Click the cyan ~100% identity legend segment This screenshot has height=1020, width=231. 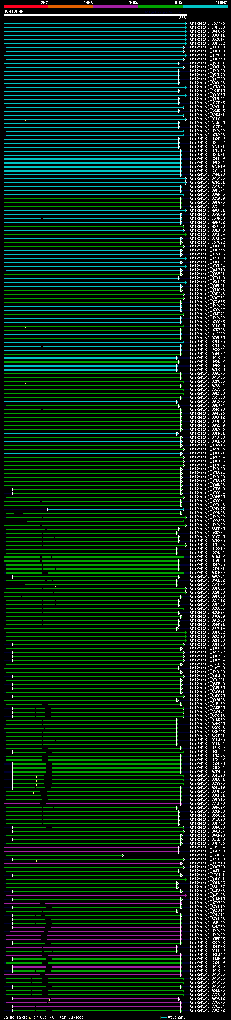205,7
